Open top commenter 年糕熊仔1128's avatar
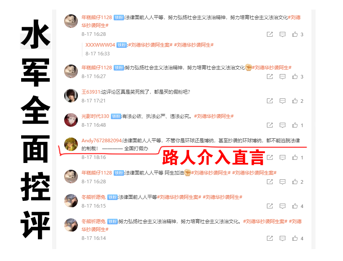Screen dimensions: 343x261 pos(71,21)
